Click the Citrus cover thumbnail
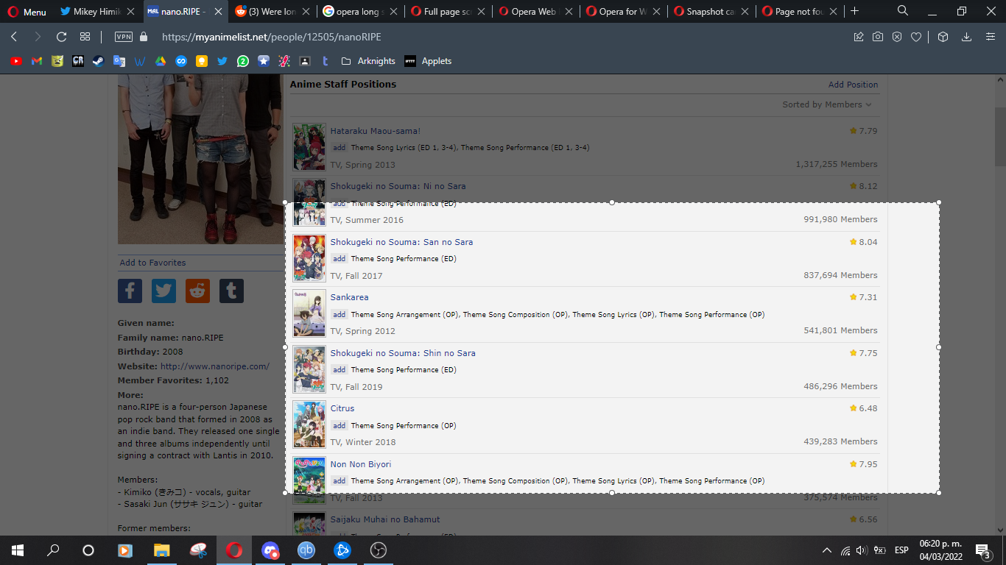This screenshot has width=1006, height=565. click(309, 424)
